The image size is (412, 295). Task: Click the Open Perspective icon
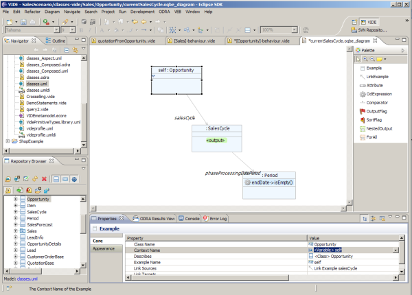[x=354, y=22]
